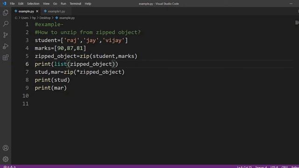Click CRLF line ending in status bar
The height and width of the screenshot is (168, 299).
(x=285, y=167)
